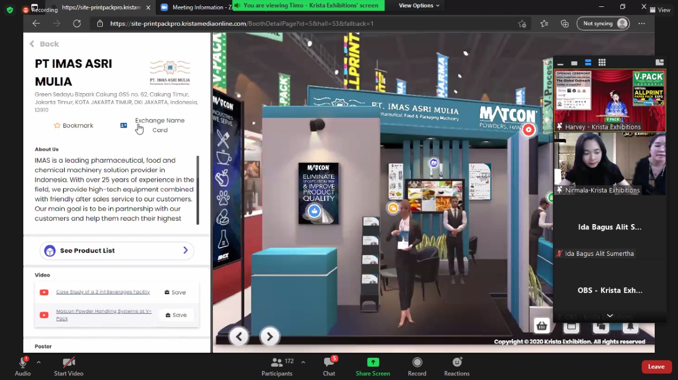Open Participants panel

click(276, 366)
